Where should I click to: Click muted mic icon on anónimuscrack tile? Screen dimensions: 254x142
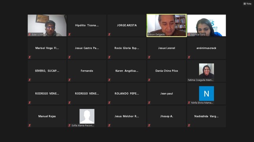(x=189, y=57)
